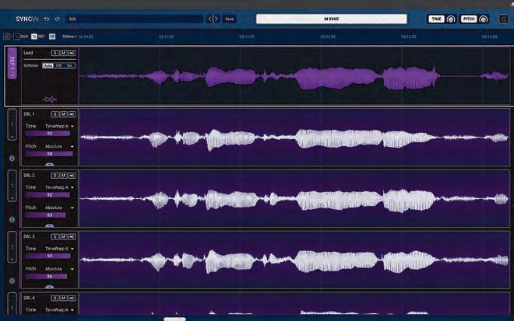Click the DBL 3 Time amount slider

coord(48,256)
